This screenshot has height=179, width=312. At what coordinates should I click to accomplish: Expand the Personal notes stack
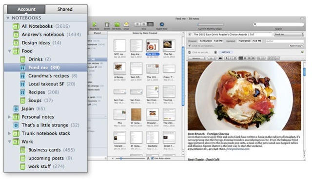click(x=9, y=117)
